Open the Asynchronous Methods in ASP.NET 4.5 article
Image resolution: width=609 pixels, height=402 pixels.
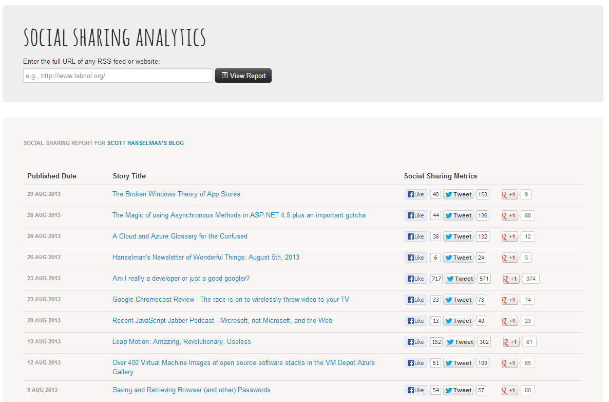[x=239, y=215]
